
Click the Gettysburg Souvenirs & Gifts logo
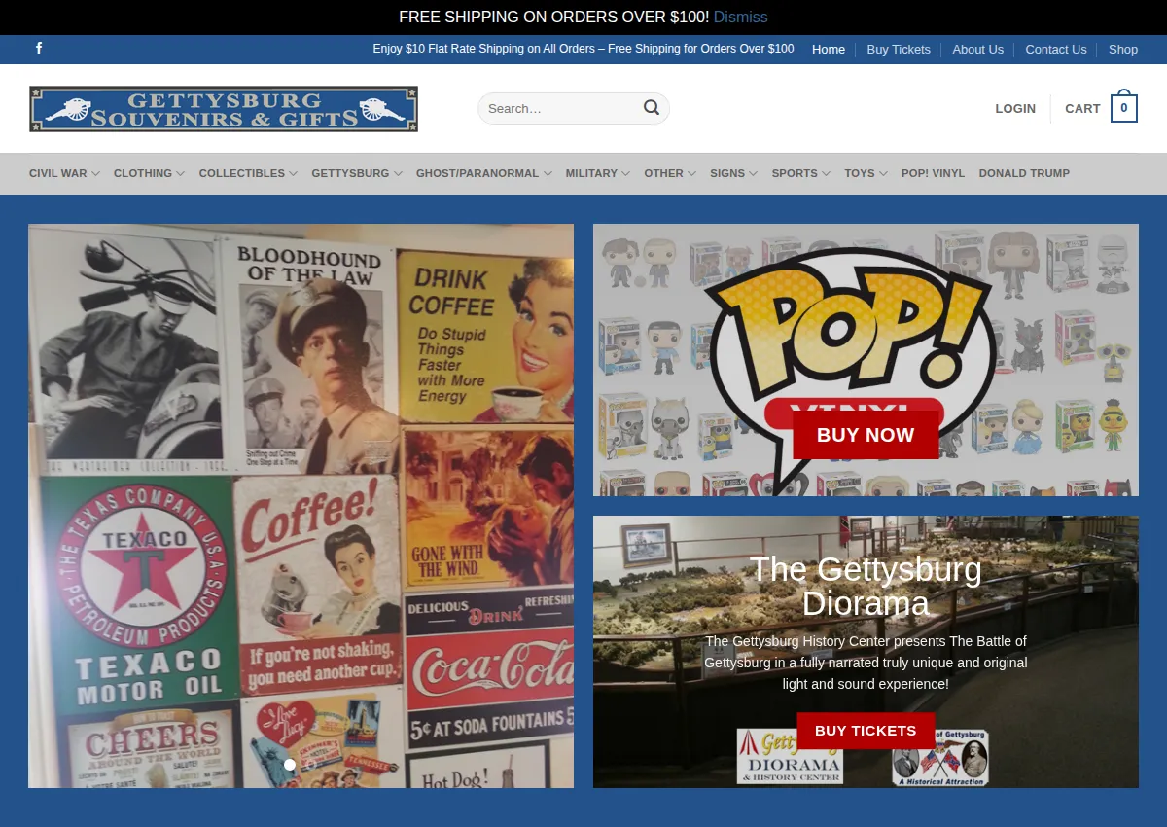[224, 109]
